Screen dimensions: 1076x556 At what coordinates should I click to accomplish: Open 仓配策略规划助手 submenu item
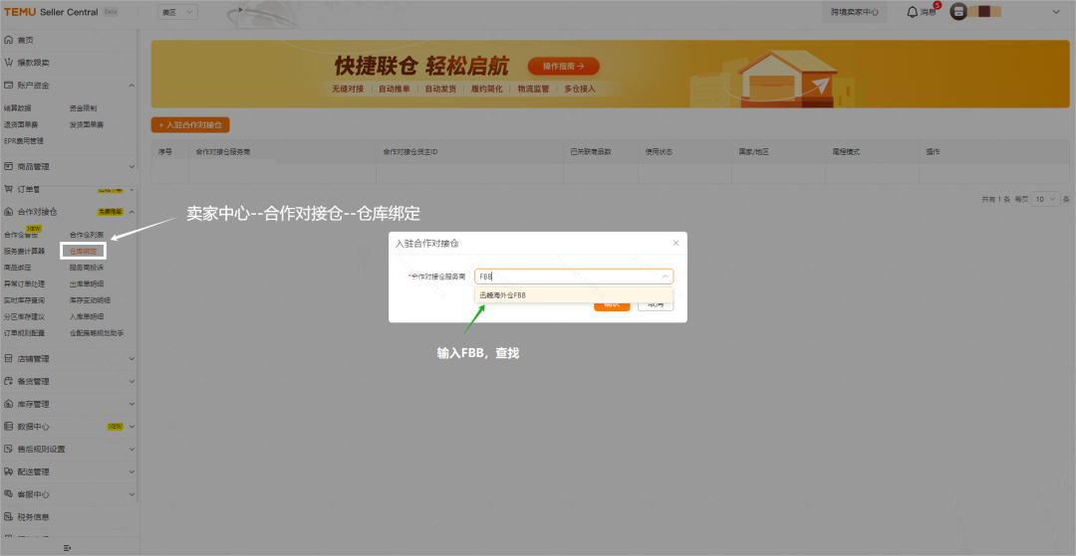[x=96, y=333]
